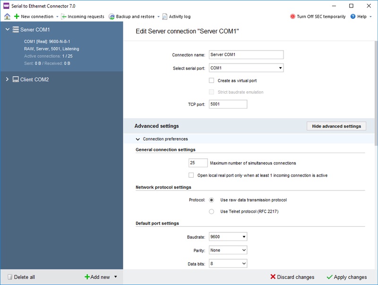Click into the TCP port input field
The height and width of the screenshot is (285, 378).
point(228,104)
